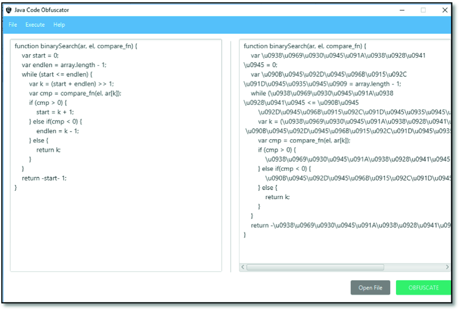
Task: Click the 'while (start <= endlen) {' line
Action: pyautogui.click(x=57, y=74)
